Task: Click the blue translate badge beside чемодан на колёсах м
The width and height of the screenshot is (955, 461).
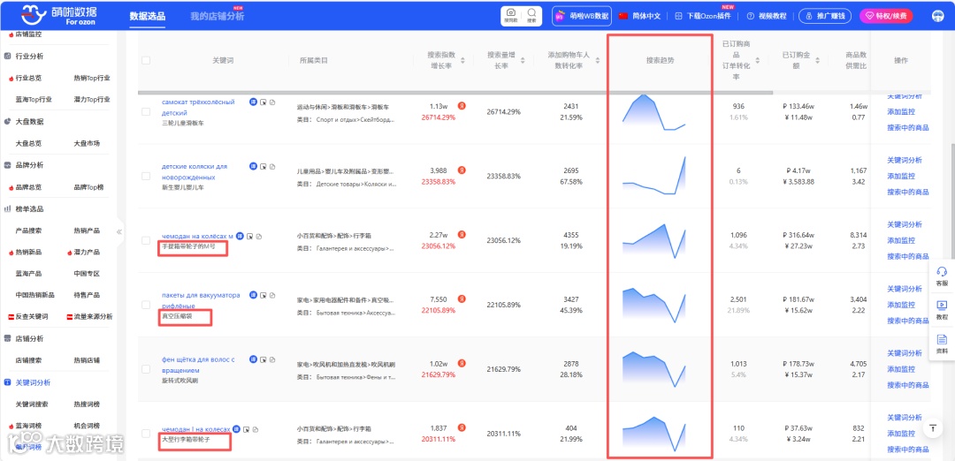Action: pyautogui.click(x=240, y=236)
